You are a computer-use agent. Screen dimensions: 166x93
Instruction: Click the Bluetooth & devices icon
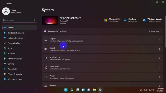point(5,33)
